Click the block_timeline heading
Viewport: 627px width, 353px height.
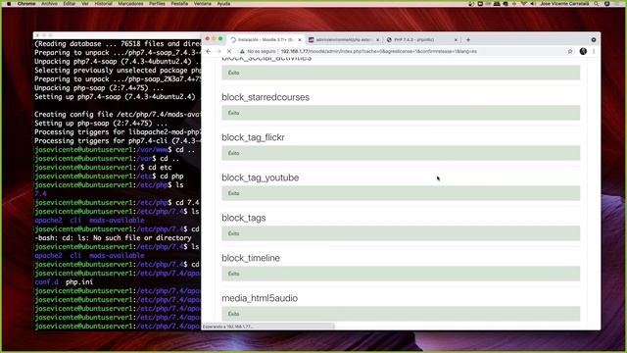pos(251,258)
